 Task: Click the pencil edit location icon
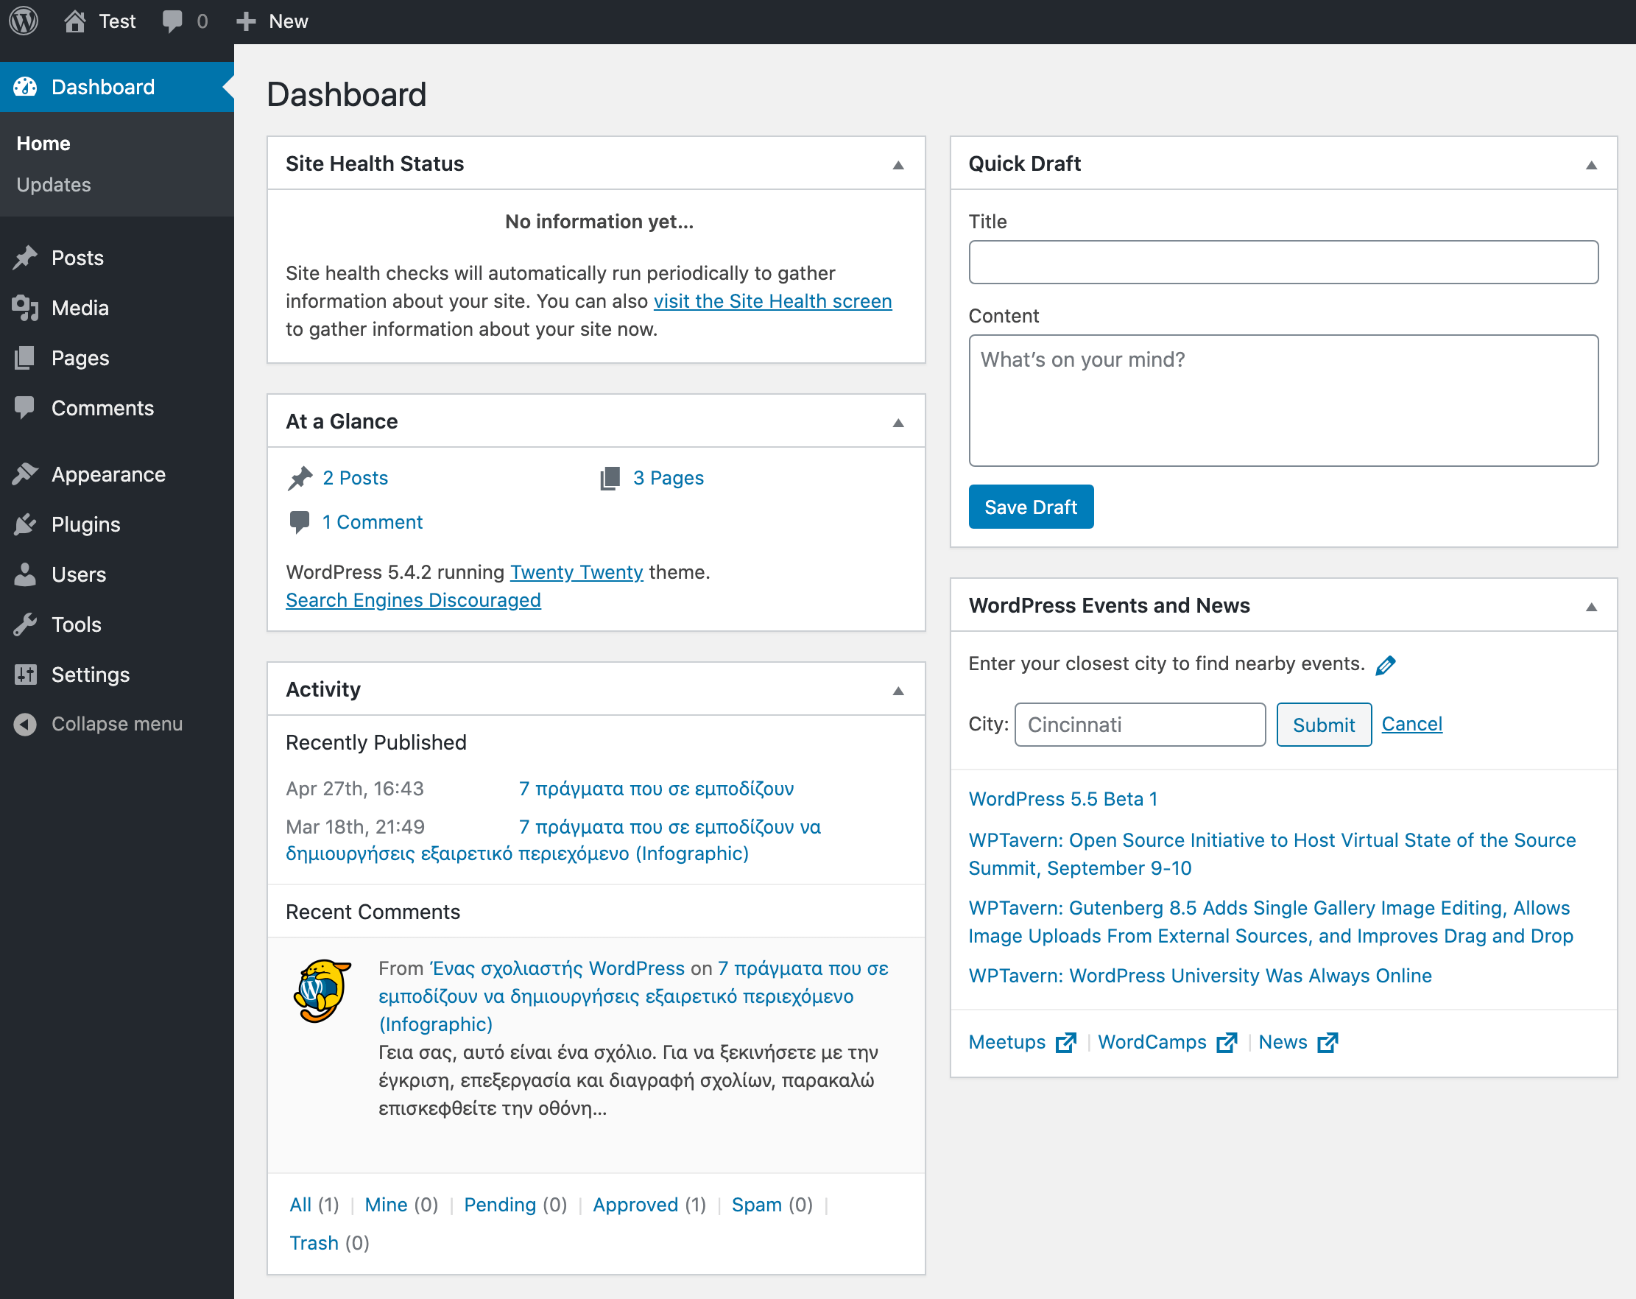click(1386, 665)
